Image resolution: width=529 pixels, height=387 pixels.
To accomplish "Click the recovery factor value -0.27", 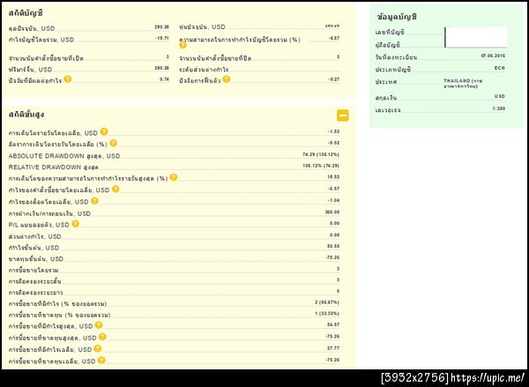I will [x=333, y=79].
